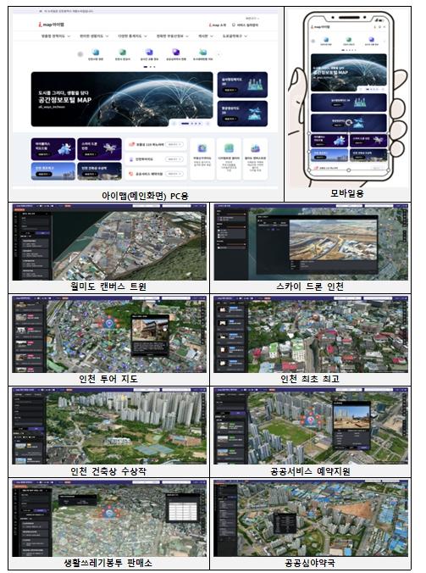Click the previous-slide arrow on PC main banner

(174, 124)
